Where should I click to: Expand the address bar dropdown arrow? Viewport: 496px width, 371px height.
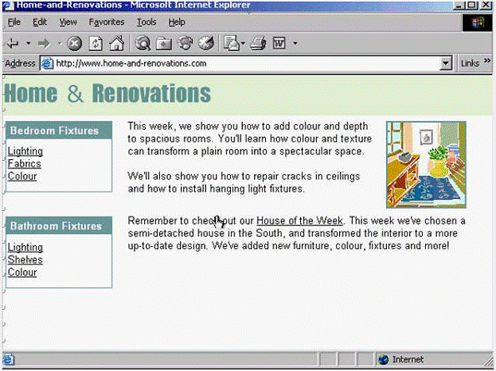coord(446,63)
